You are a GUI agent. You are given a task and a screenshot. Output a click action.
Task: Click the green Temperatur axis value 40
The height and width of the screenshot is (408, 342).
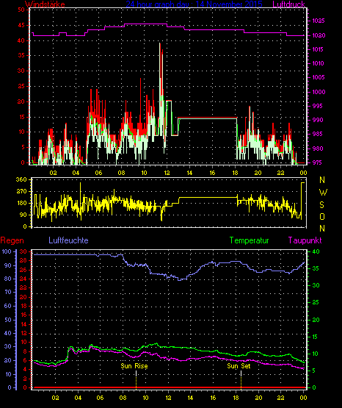pos(316,251)
